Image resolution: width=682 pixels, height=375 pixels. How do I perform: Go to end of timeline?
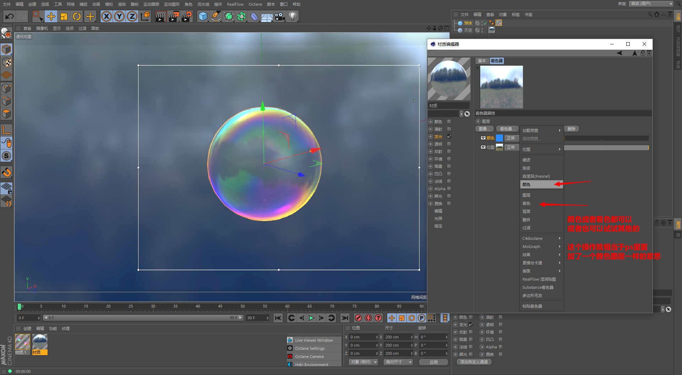(x=345, y=318)
